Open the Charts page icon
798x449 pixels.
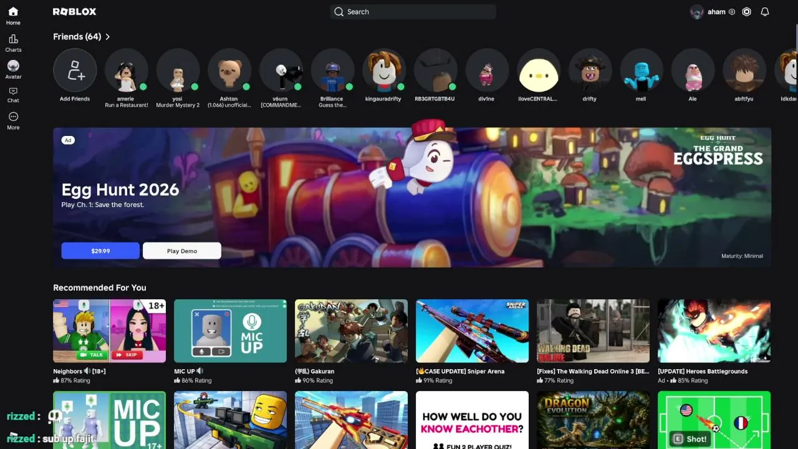[x=13, y=39]
